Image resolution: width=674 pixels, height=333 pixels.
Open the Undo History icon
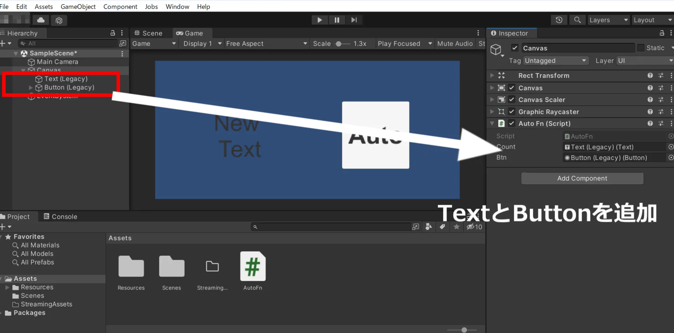point(559,20)
